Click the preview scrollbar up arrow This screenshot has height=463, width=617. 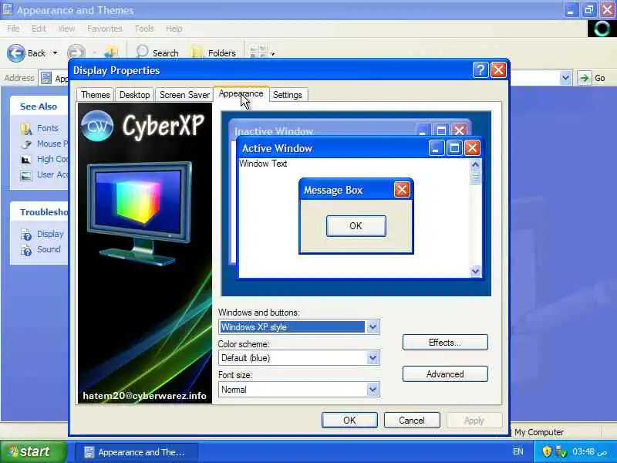(x=475, y=164)
